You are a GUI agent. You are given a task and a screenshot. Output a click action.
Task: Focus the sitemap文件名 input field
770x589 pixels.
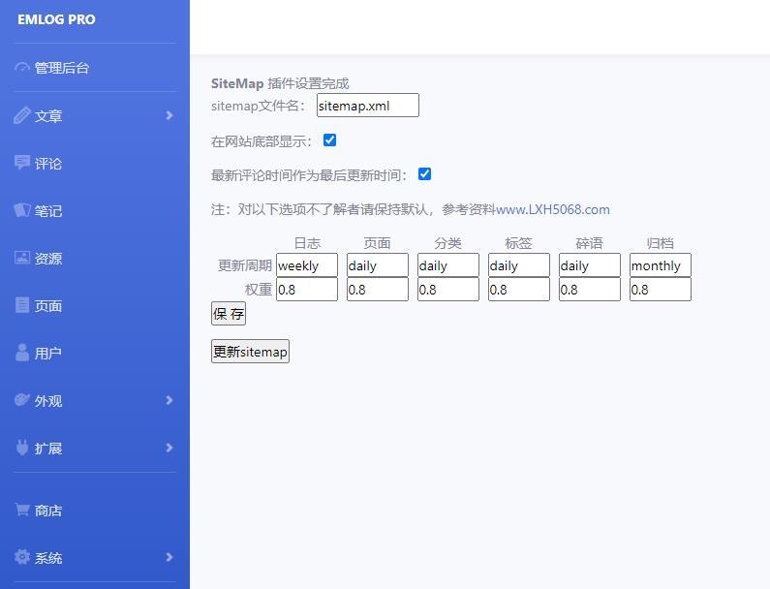pyautogui.click(x=368, y=106)
